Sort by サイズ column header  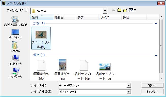pos(110,17)
